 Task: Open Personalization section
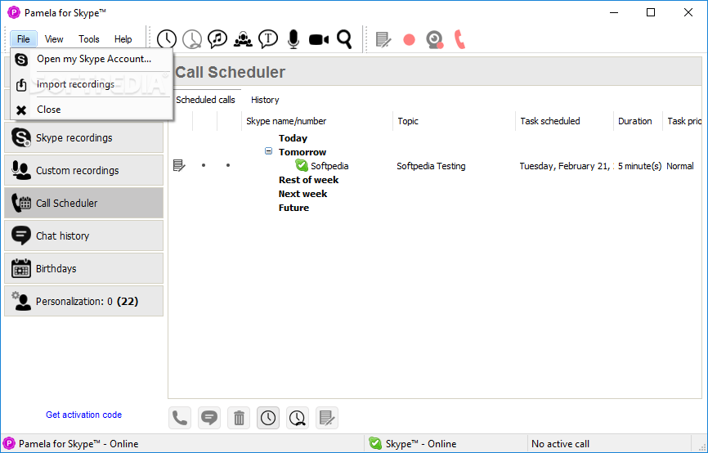click(84, 301)
